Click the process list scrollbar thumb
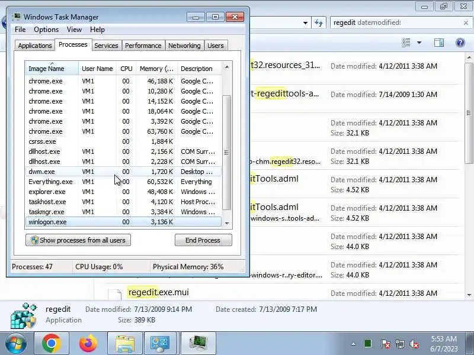Screen dimensions: 474x355 coord(226,153)
